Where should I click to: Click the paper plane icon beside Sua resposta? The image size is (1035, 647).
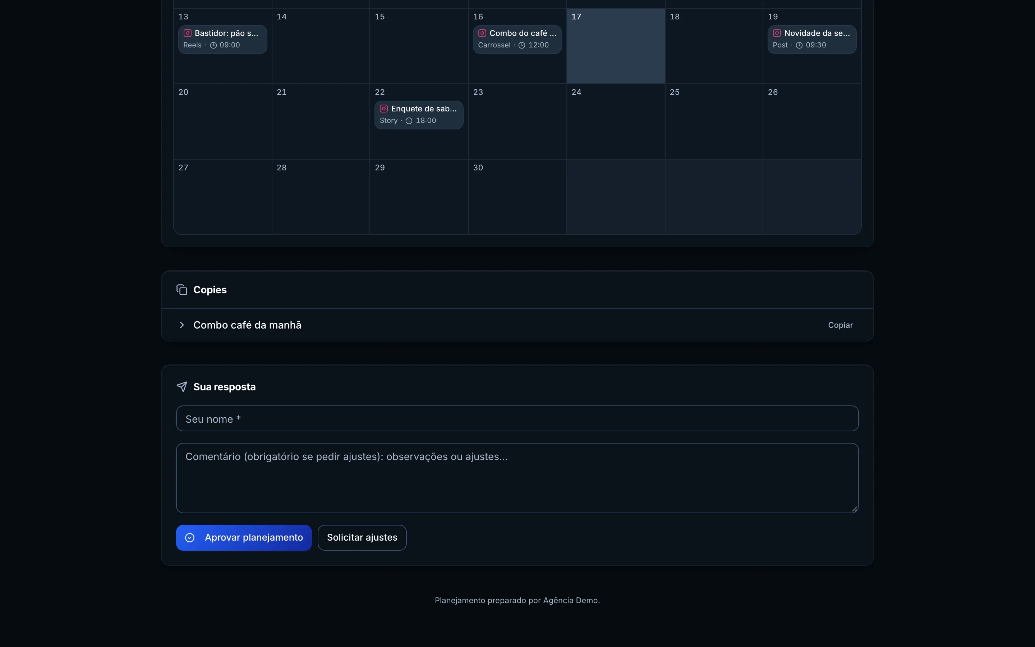click(x=182, y=387)
